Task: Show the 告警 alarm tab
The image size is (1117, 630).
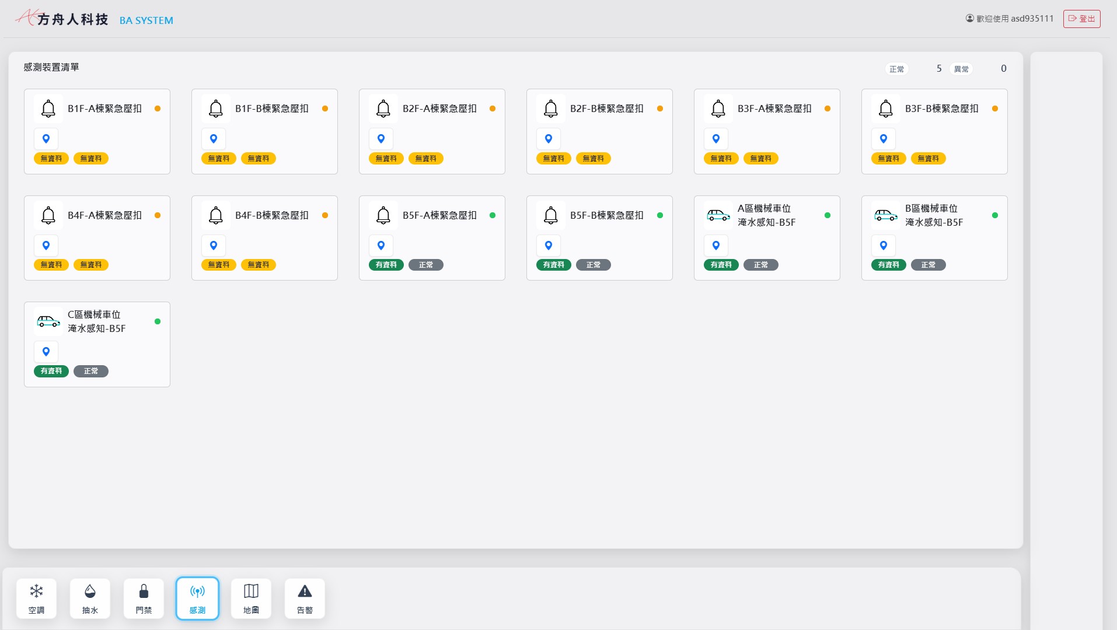Action: (305, 598)
